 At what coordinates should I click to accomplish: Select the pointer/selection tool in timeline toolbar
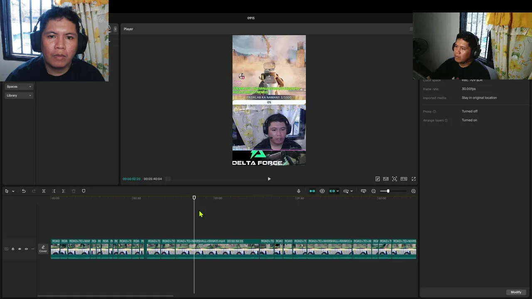[7, 191]
